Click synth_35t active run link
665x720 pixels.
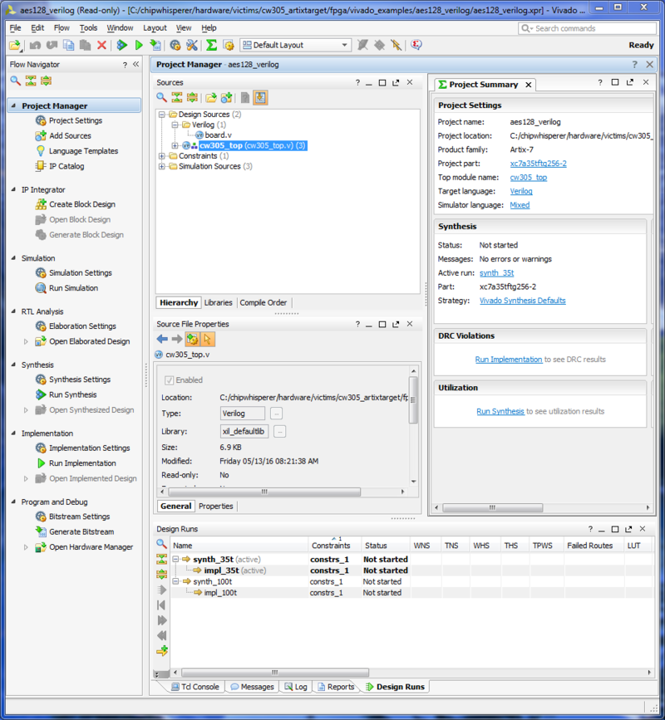[497, 272]
